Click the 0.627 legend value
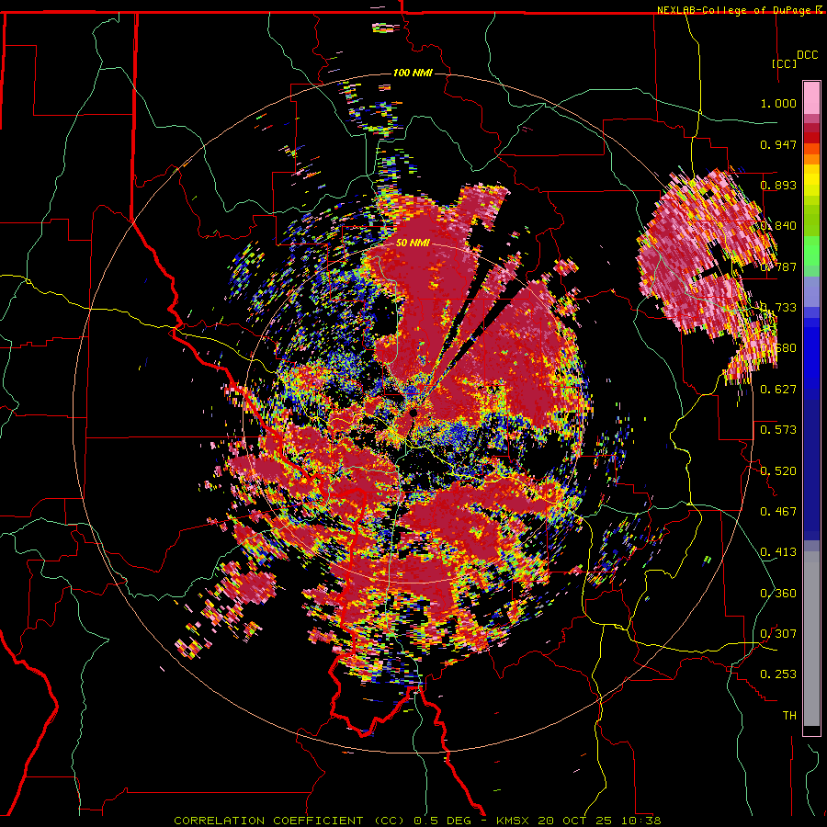The height and width of the screenshot is (827, 827). click(778, 390)
